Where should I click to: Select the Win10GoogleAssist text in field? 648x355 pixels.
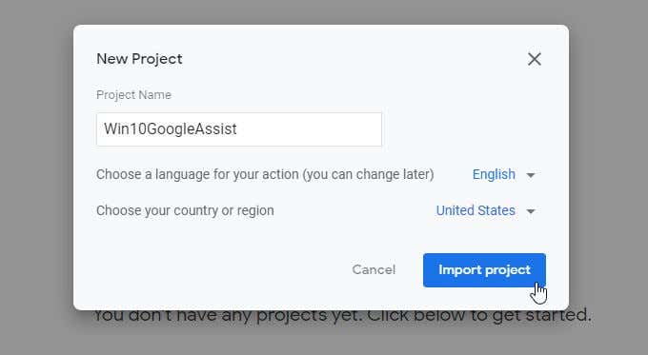pos(171,129)
